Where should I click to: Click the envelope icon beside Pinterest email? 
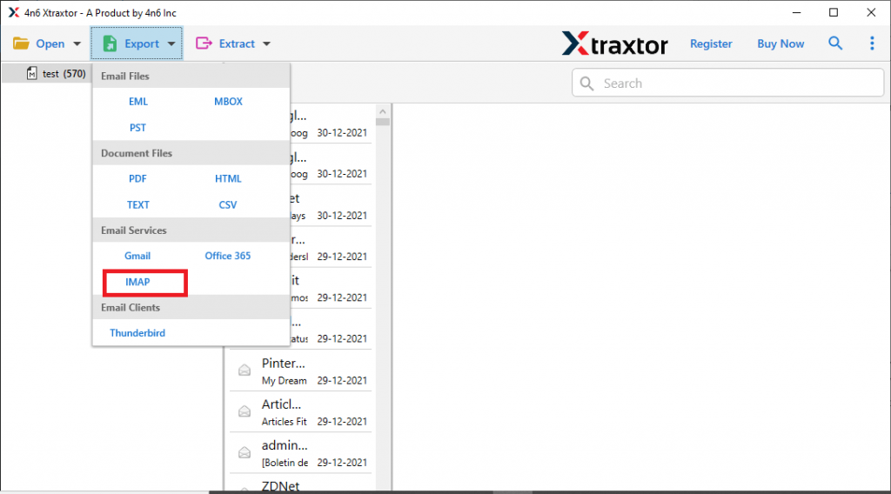(245, 370)
